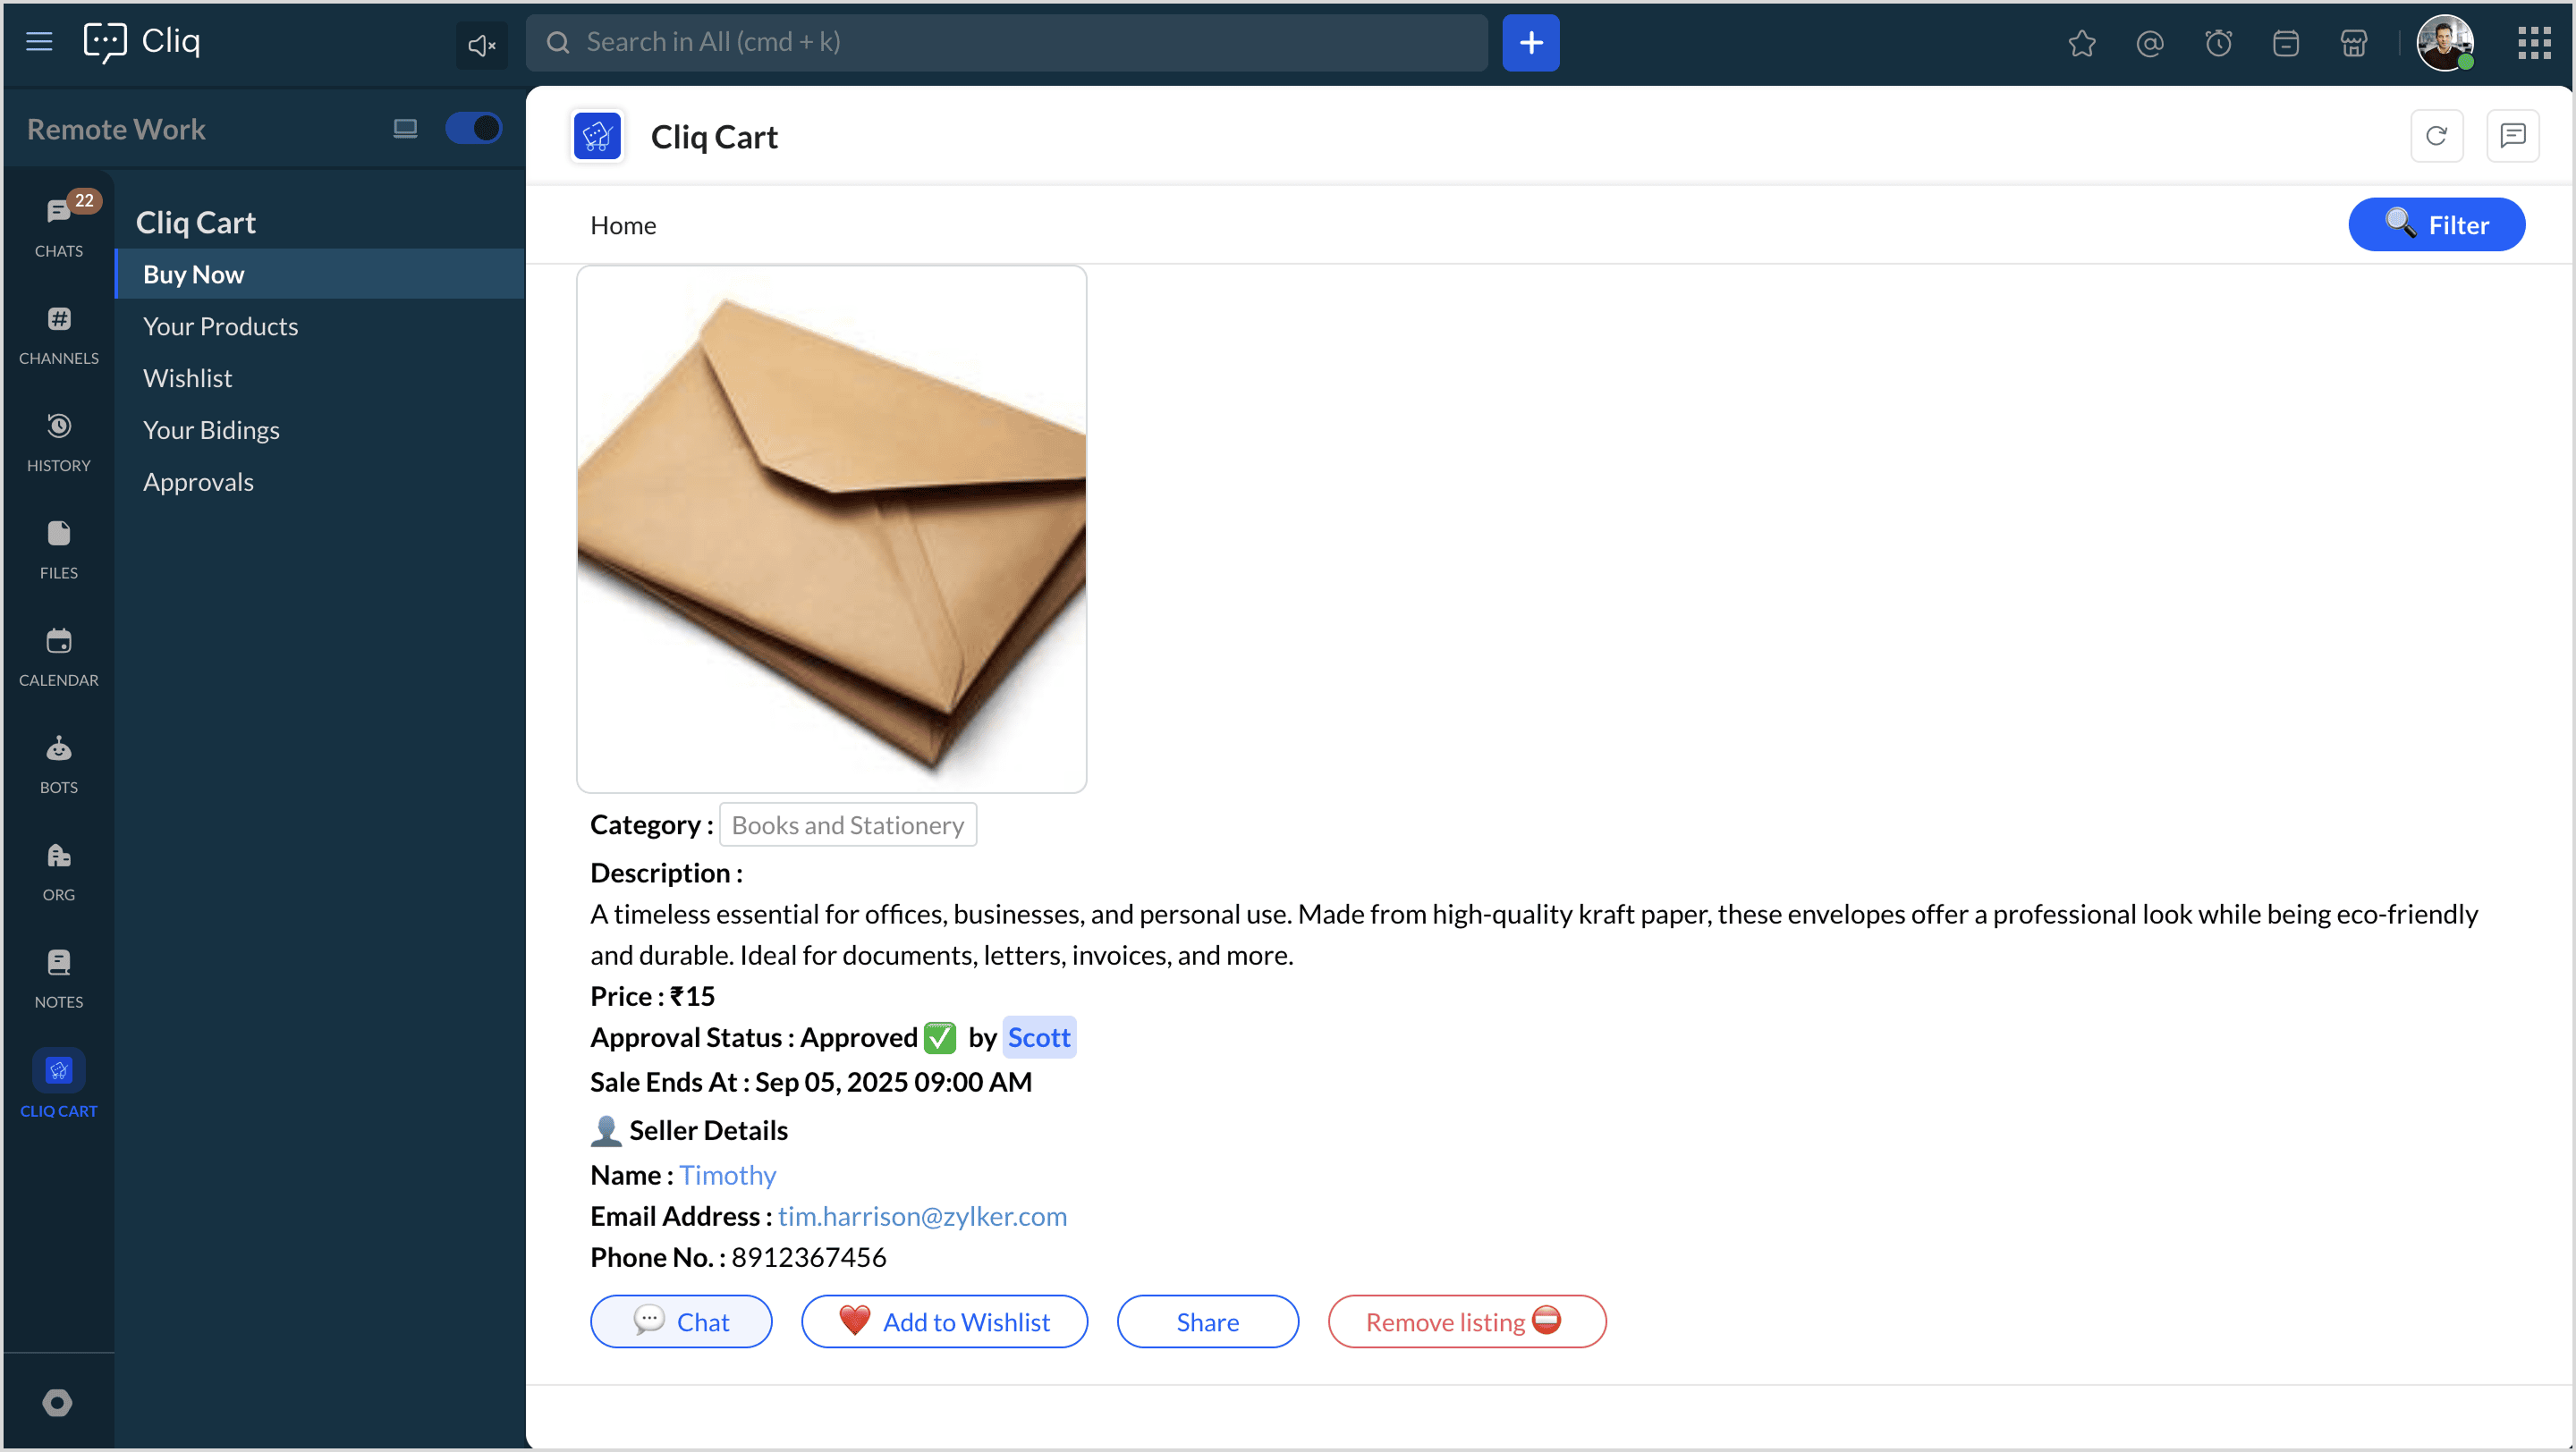Select Wishlist in Cliq Cart menu
This screenshot has height=1452, width=2576.
187,377
